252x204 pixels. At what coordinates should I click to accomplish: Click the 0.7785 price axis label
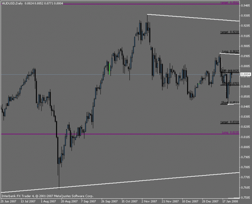tap(246, 177)
